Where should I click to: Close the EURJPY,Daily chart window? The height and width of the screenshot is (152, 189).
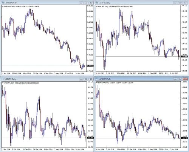point(185,3)
